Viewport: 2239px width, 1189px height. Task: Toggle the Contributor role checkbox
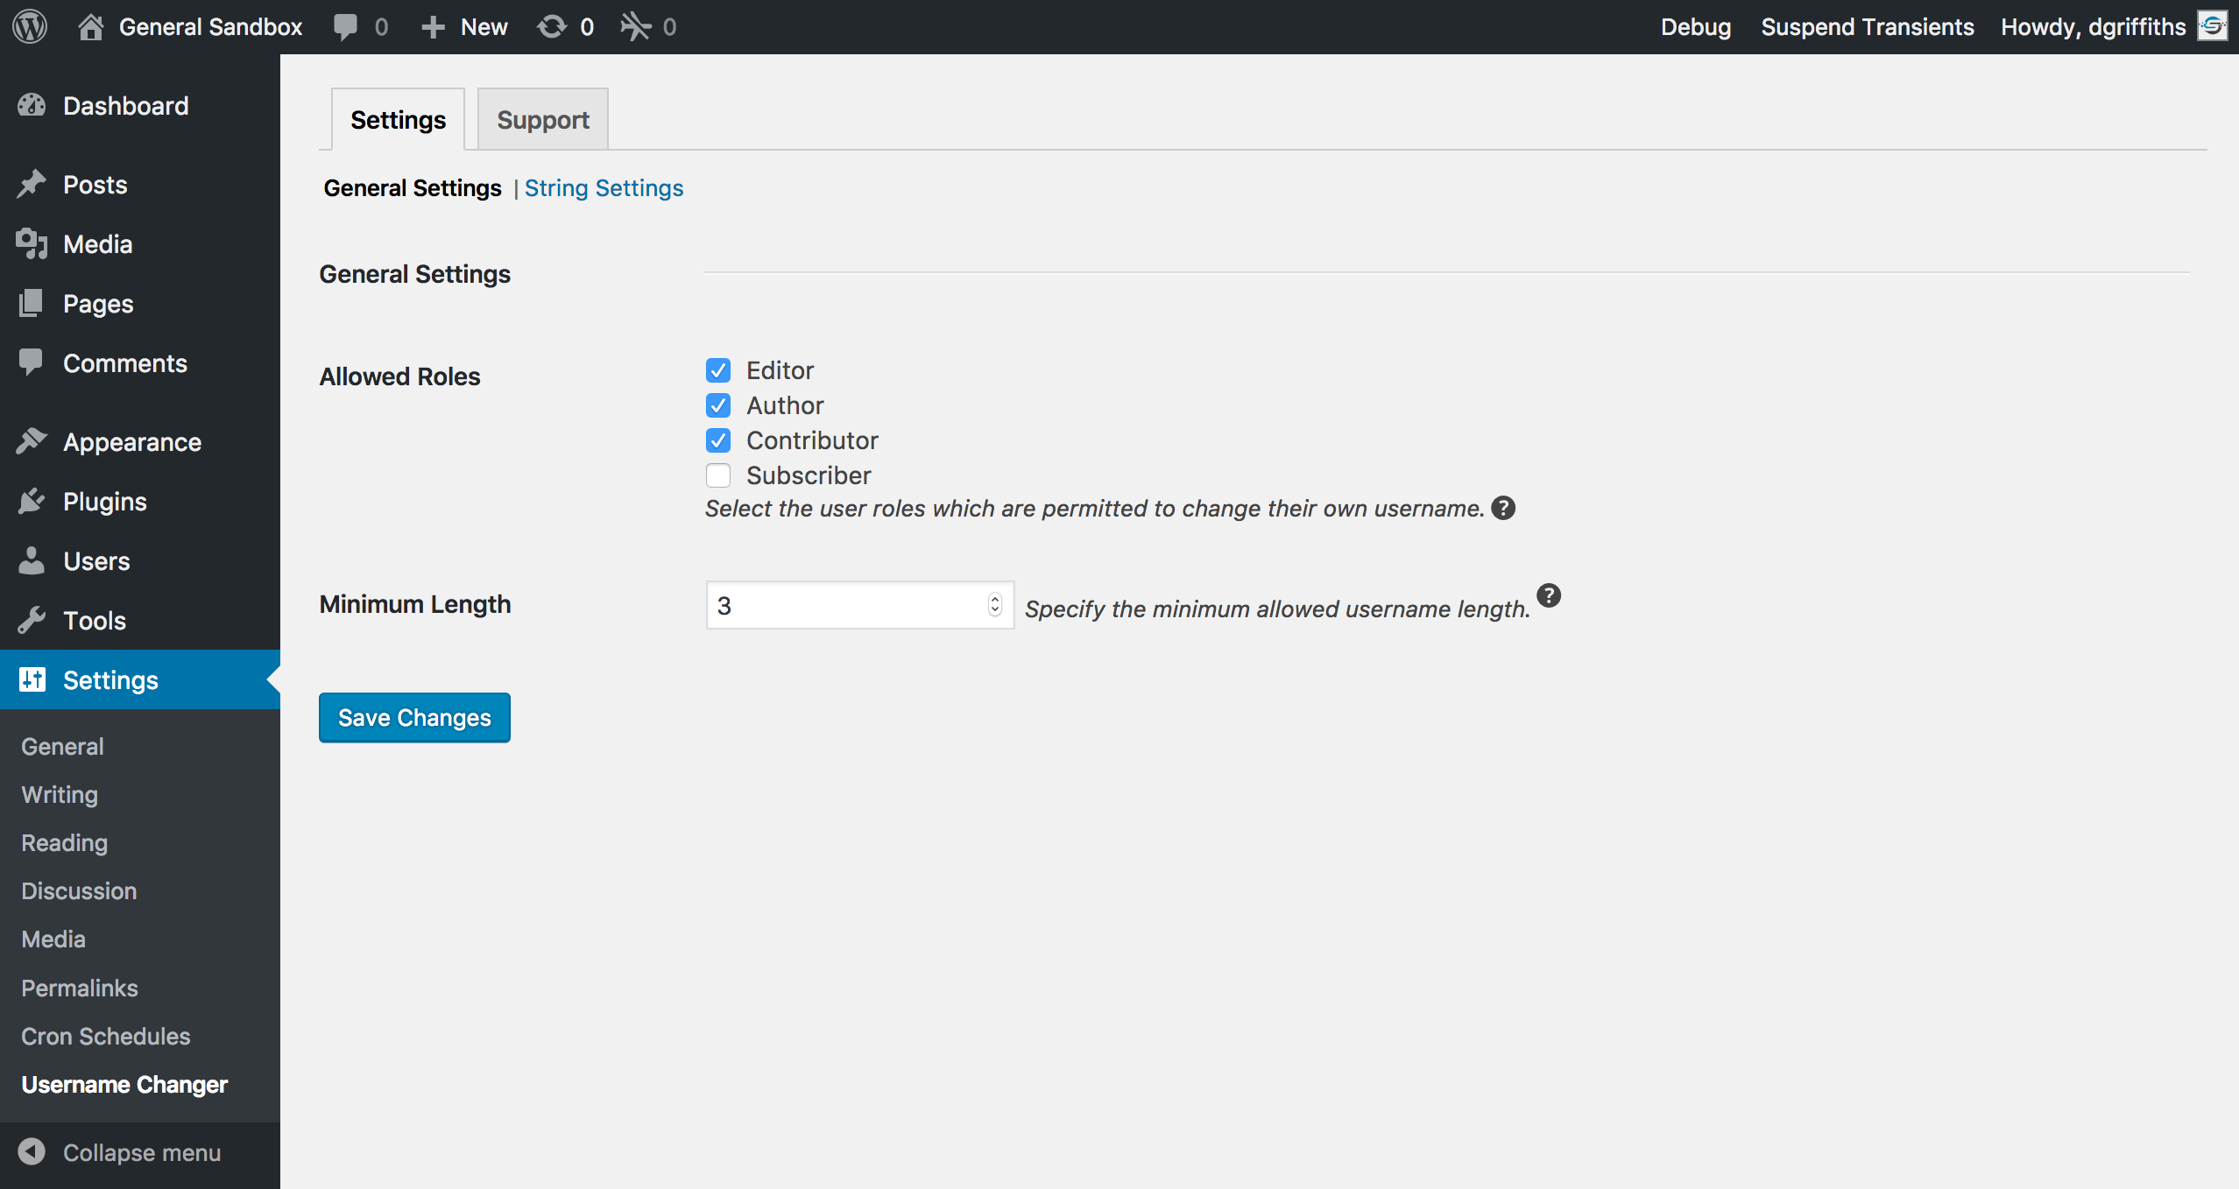point(717,440)
